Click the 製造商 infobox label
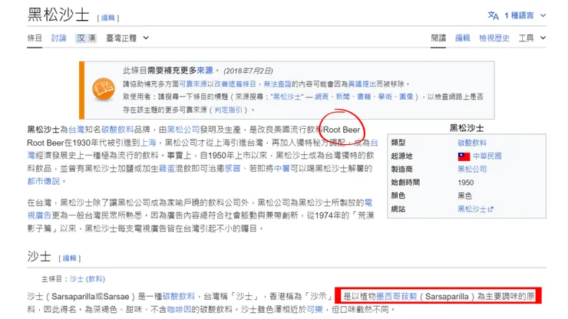 tap(401, 169)
